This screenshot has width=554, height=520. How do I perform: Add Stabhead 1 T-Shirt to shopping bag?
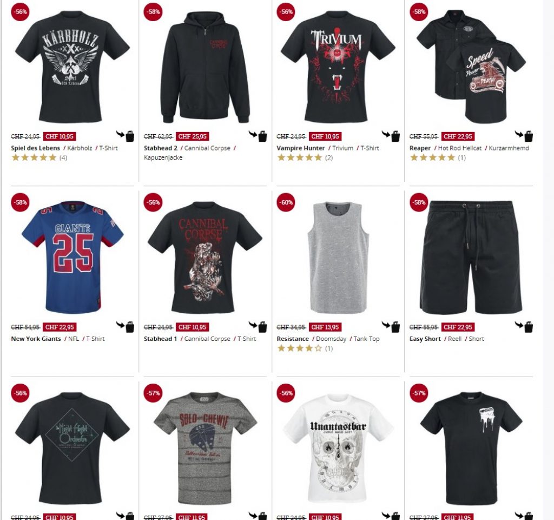(258, 326)
